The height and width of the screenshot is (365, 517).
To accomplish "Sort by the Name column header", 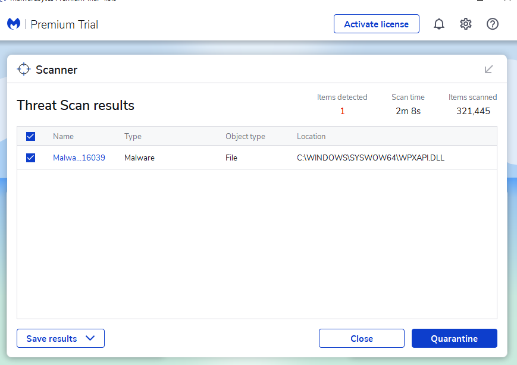I will 63,136.
